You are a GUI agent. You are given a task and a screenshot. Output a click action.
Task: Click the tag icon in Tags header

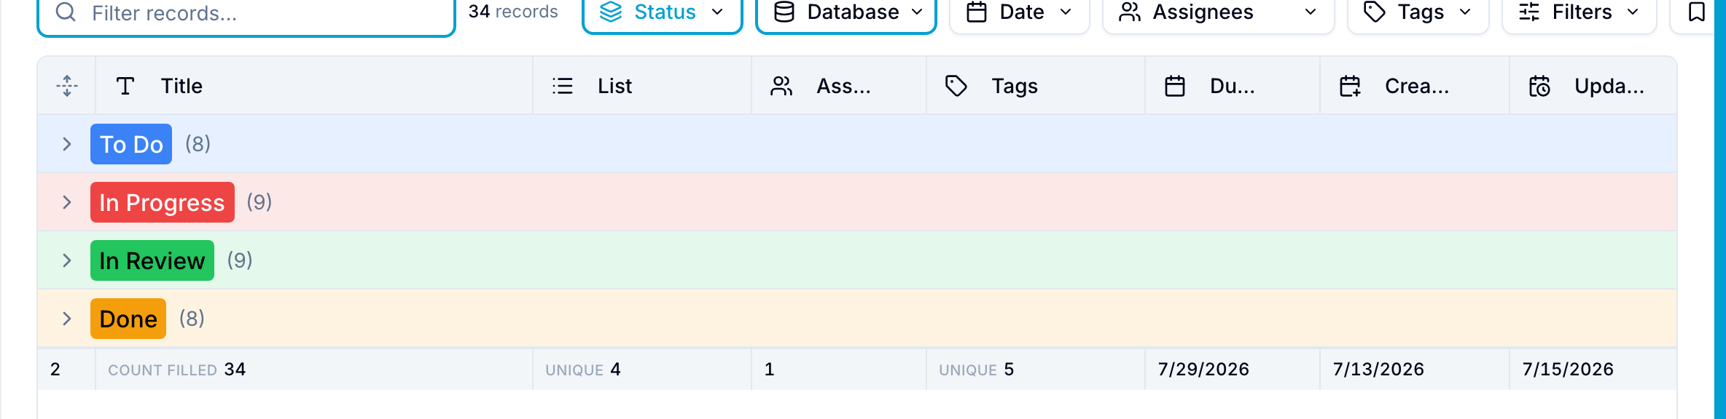coord(956,86)
